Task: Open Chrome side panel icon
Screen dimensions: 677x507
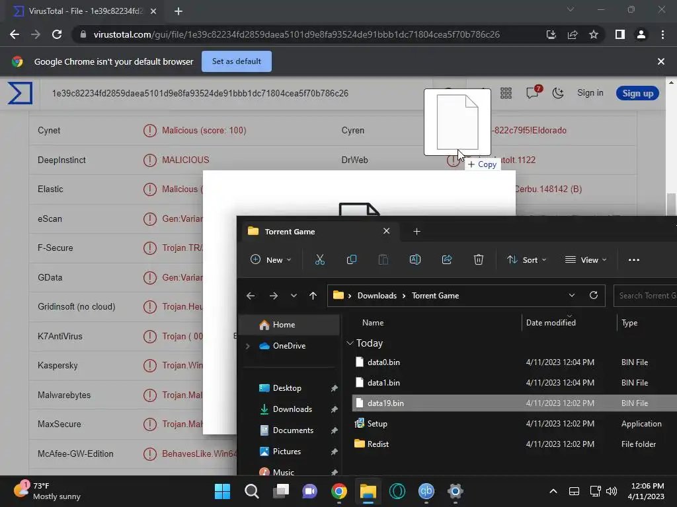Action: (x=620, y=34)
